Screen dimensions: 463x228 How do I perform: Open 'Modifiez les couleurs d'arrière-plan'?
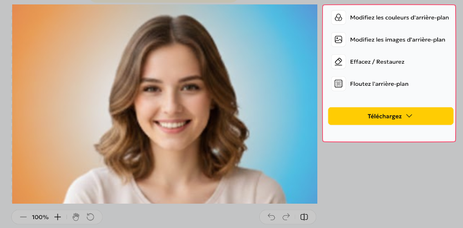(x=399, y=18)
